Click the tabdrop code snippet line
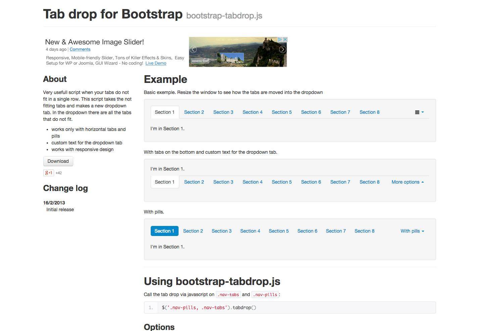Viewport: 479px width, 331px height. [290, 308]
